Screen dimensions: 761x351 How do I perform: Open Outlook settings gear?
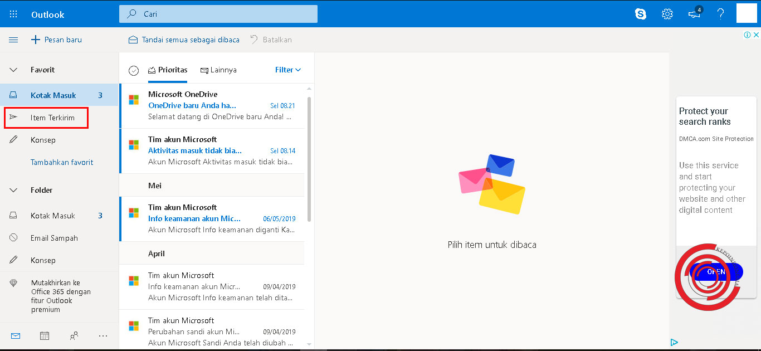click(x=667, y=14)
